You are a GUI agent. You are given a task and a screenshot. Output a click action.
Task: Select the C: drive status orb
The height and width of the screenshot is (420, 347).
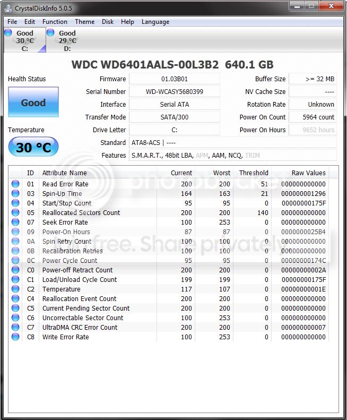8,33
